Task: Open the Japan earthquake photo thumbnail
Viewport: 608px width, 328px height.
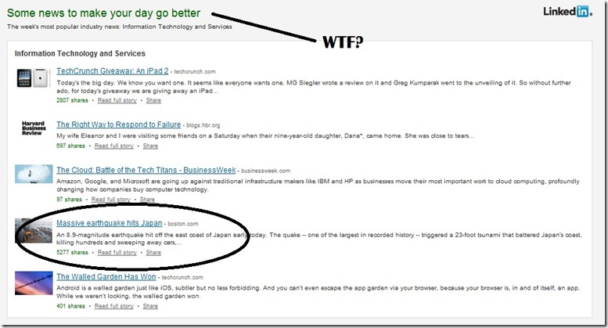Action: pyautogui.click(x=34, y=231)
